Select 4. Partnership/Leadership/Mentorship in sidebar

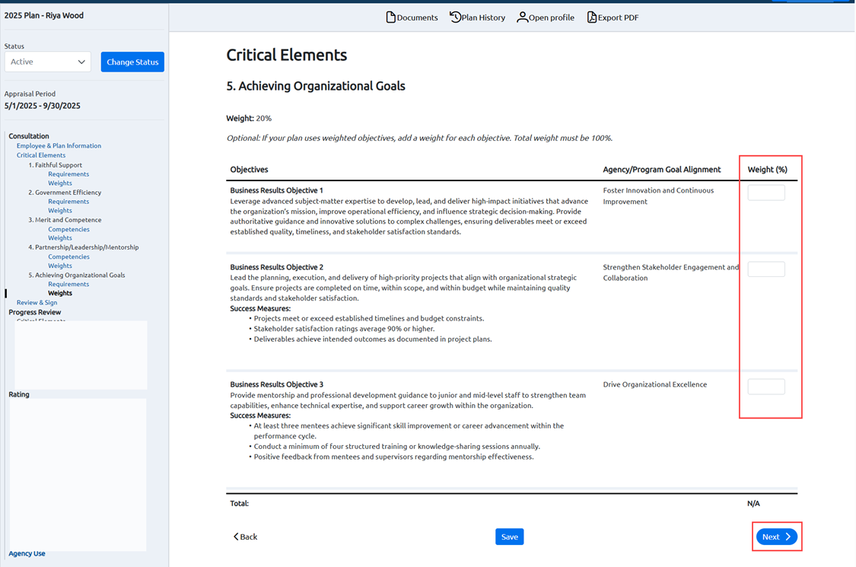pyautogui.click(x=84, y=247)
